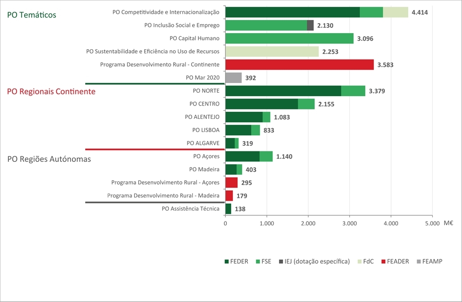The height and width of the screenshot is (302, 462).
Task: Select the red Desenvolvimento Rural - Continente bar
Action: (299, 64)
